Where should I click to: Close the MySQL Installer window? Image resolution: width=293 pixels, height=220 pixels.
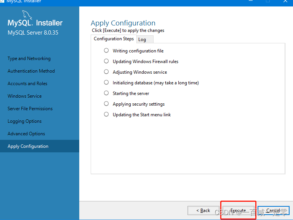285,1
